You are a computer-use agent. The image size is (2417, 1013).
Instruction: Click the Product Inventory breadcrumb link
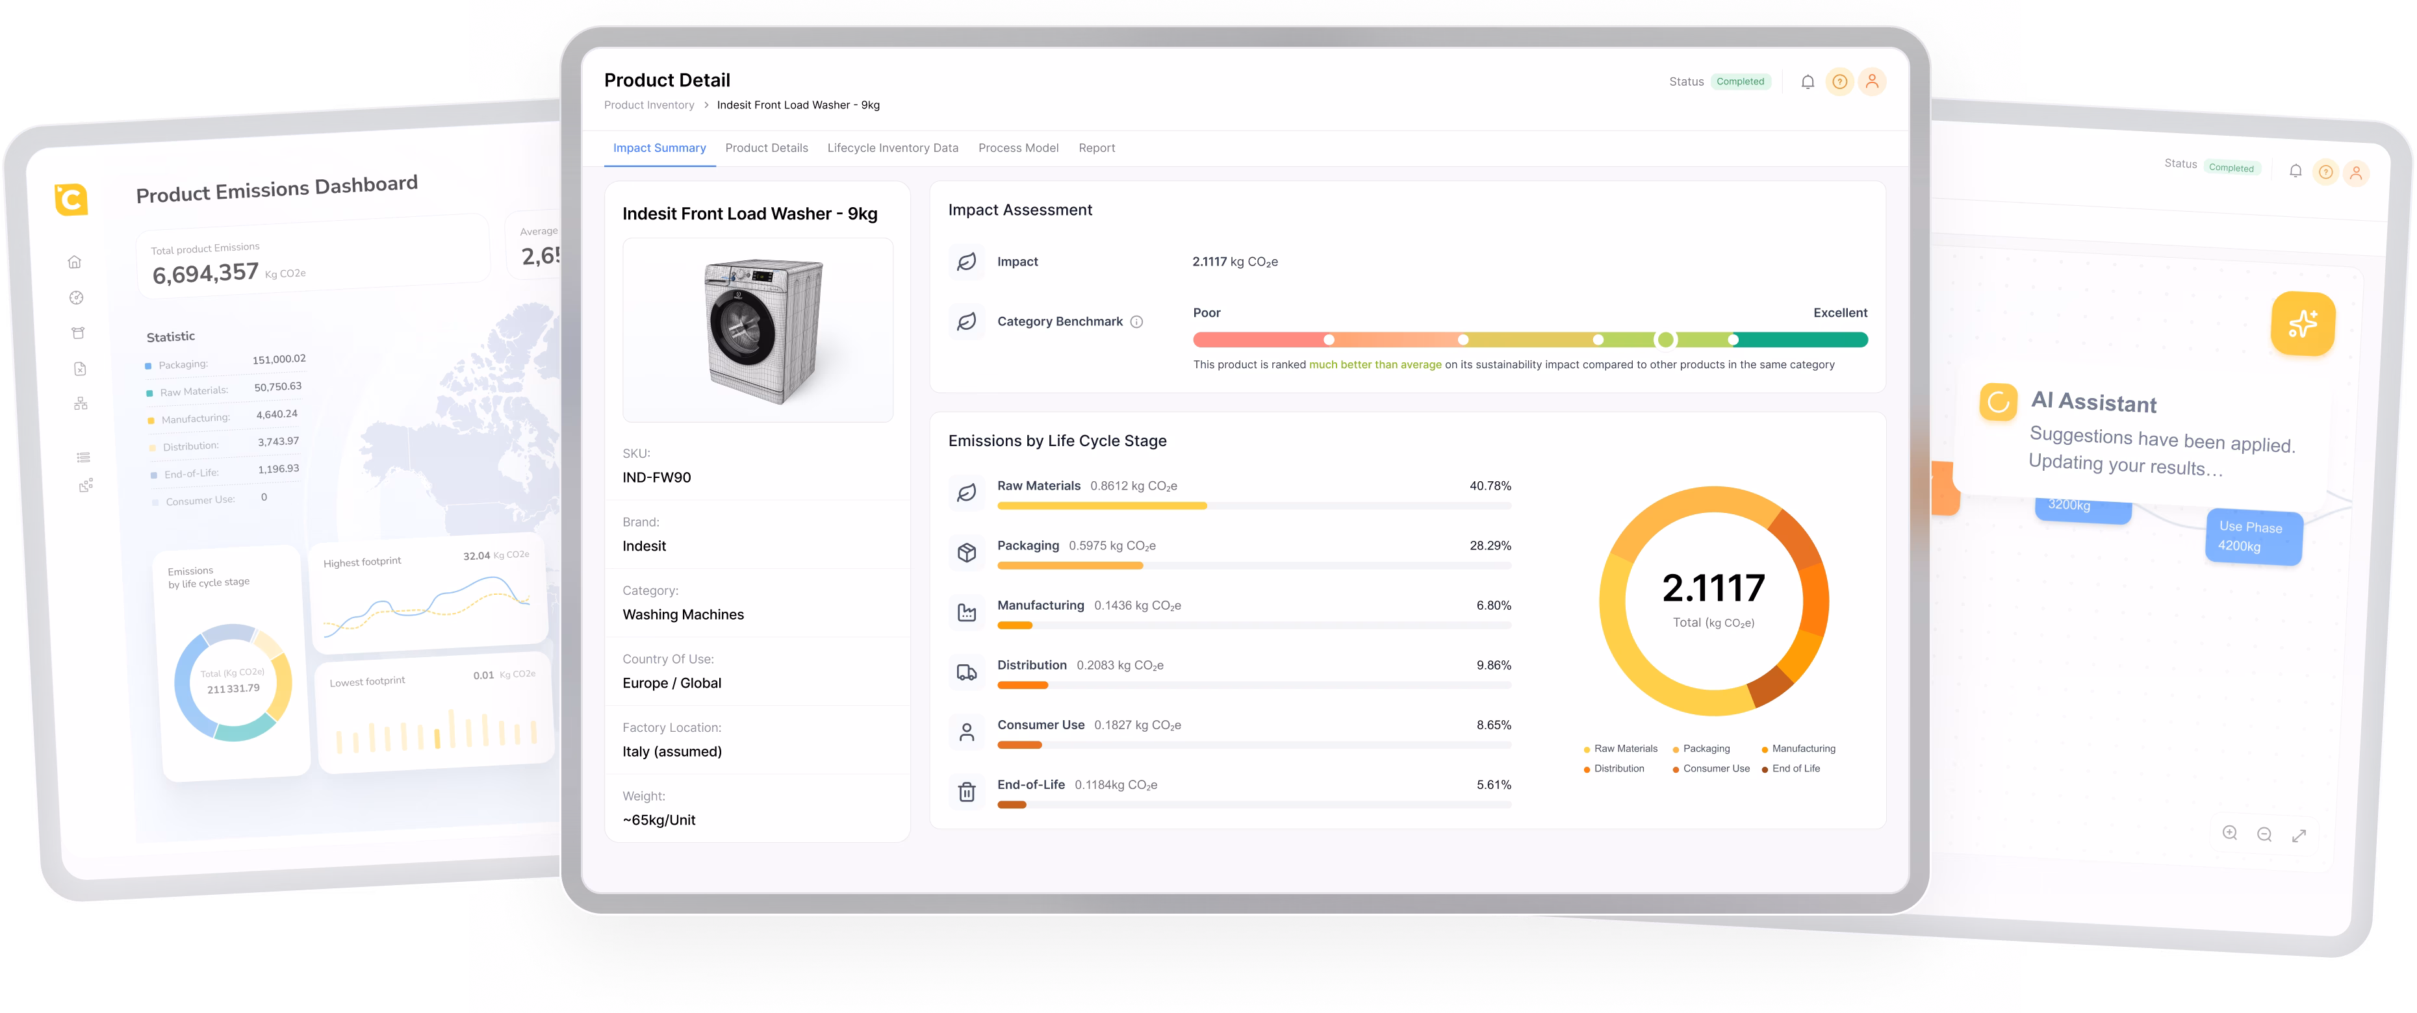[648, 105]
